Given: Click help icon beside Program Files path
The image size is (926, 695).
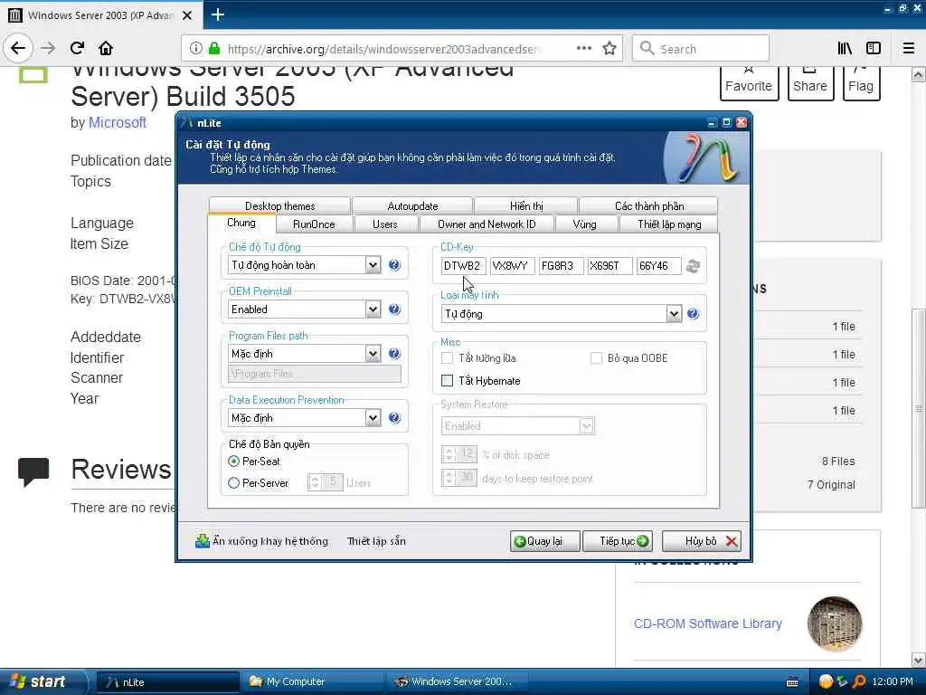Looking at the screenshot, I should tap(394, 354).
